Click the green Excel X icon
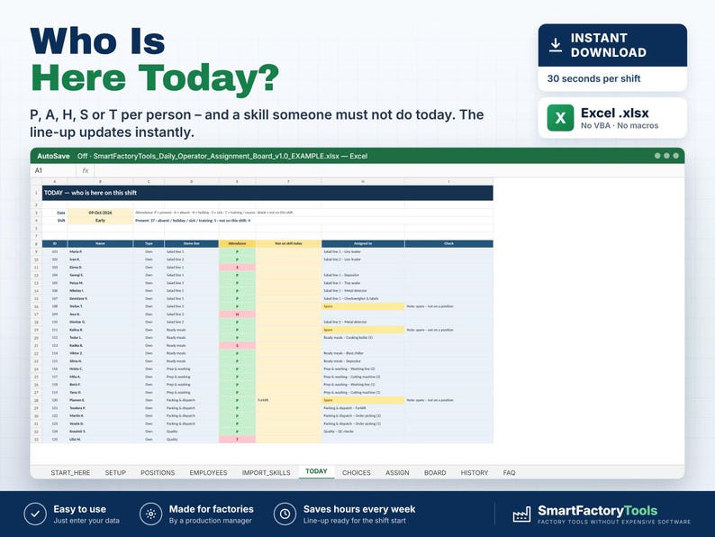Viewport: 715px width, 537px height. (560, 118)
